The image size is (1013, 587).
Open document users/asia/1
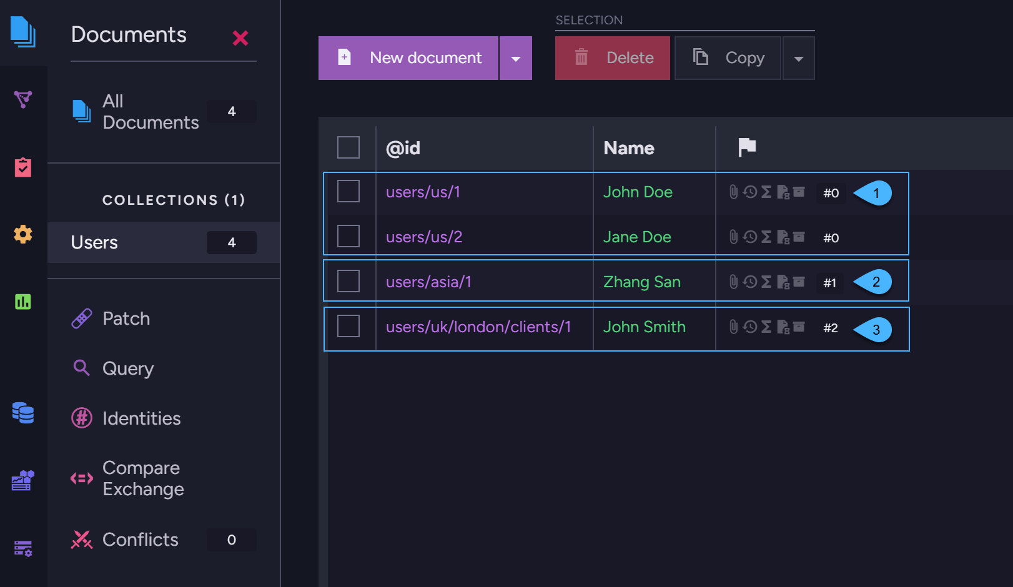[x=428, y=282]
